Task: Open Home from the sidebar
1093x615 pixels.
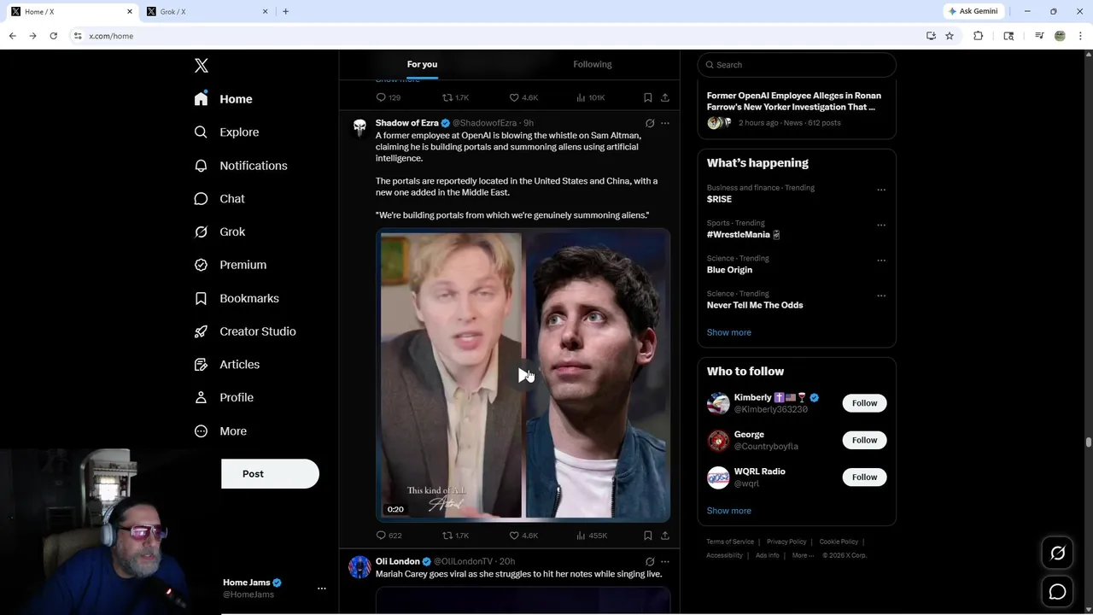Action: pos(224,99)
